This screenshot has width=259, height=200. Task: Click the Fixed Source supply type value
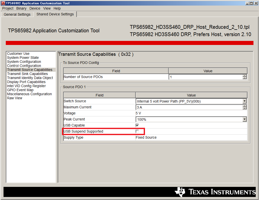[x=146, y=137]
